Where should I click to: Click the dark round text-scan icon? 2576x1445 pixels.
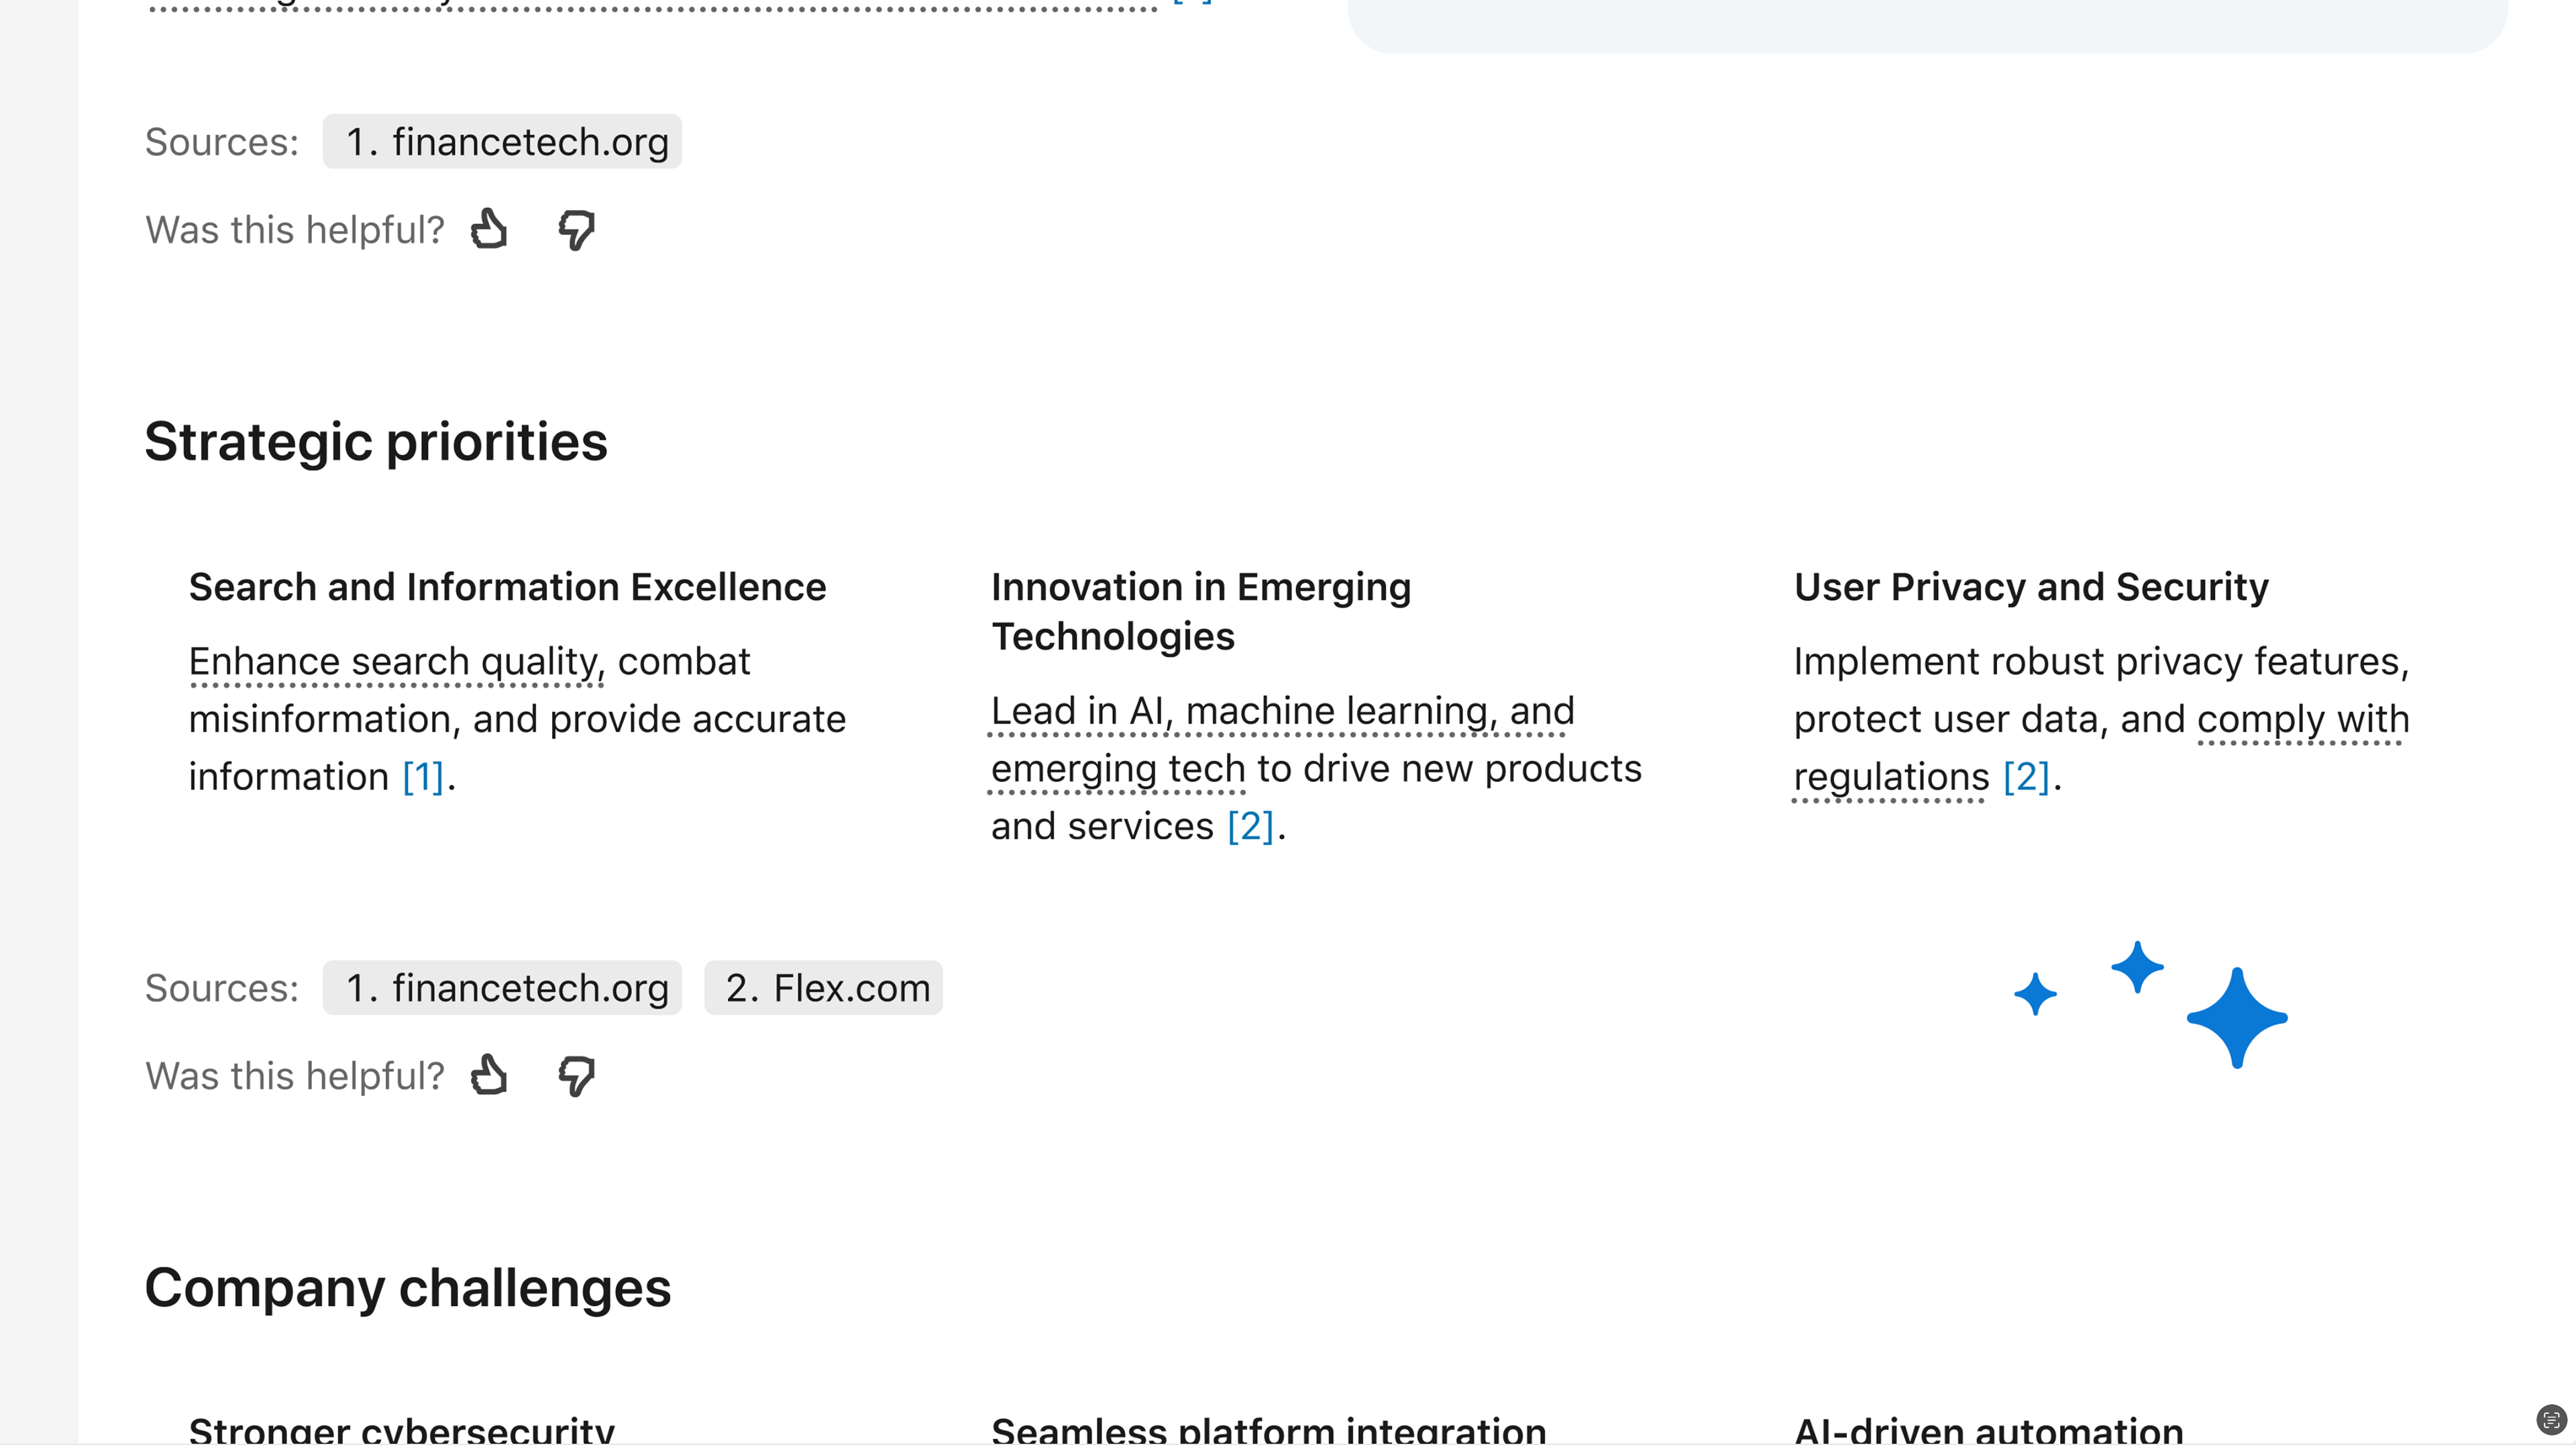[2550, 1419]
